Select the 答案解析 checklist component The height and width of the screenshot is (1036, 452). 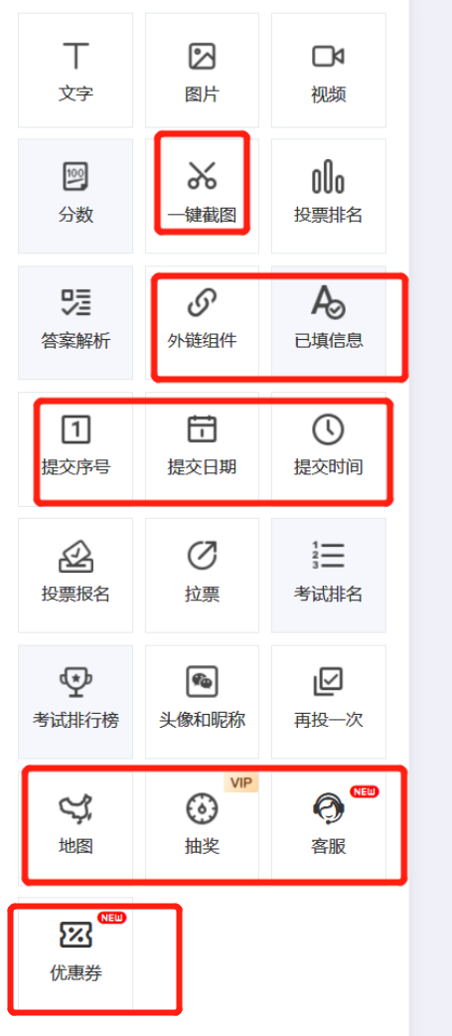coord(75,322)
